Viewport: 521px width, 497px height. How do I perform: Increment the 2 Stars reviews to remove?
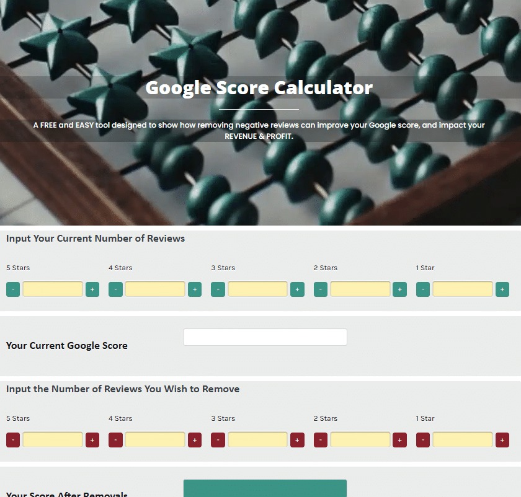point(399,440)
